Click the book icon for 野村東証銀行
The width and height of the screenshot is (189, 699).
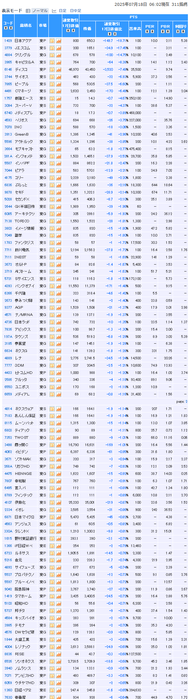click(52, 539)
